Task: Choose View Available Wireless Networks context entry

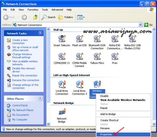Action: (x=123, y=100)
